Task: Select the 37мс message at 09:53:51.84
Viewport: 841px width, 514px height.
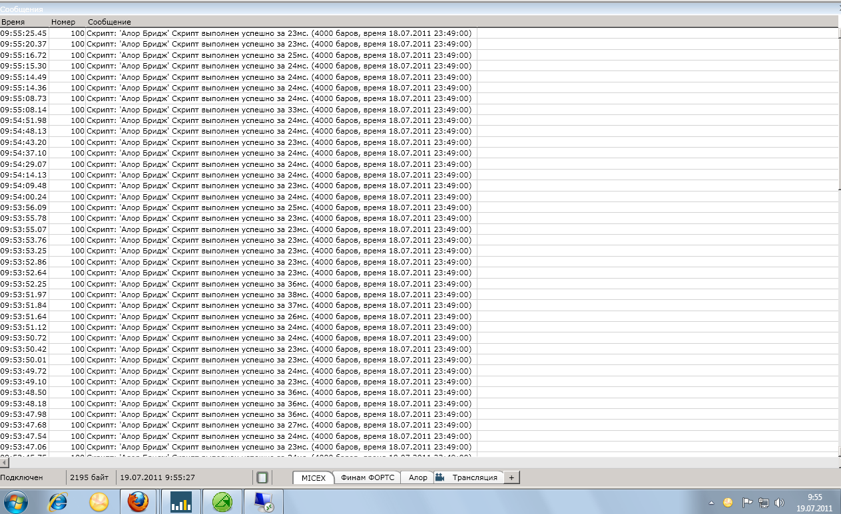Action: coord(281,305)
